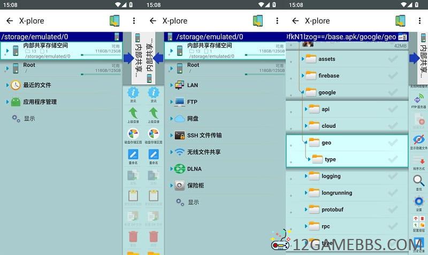The height and width of the screenshot is (255, 428).
Task: Expand the firebase folder triangle
Action: 303,75
